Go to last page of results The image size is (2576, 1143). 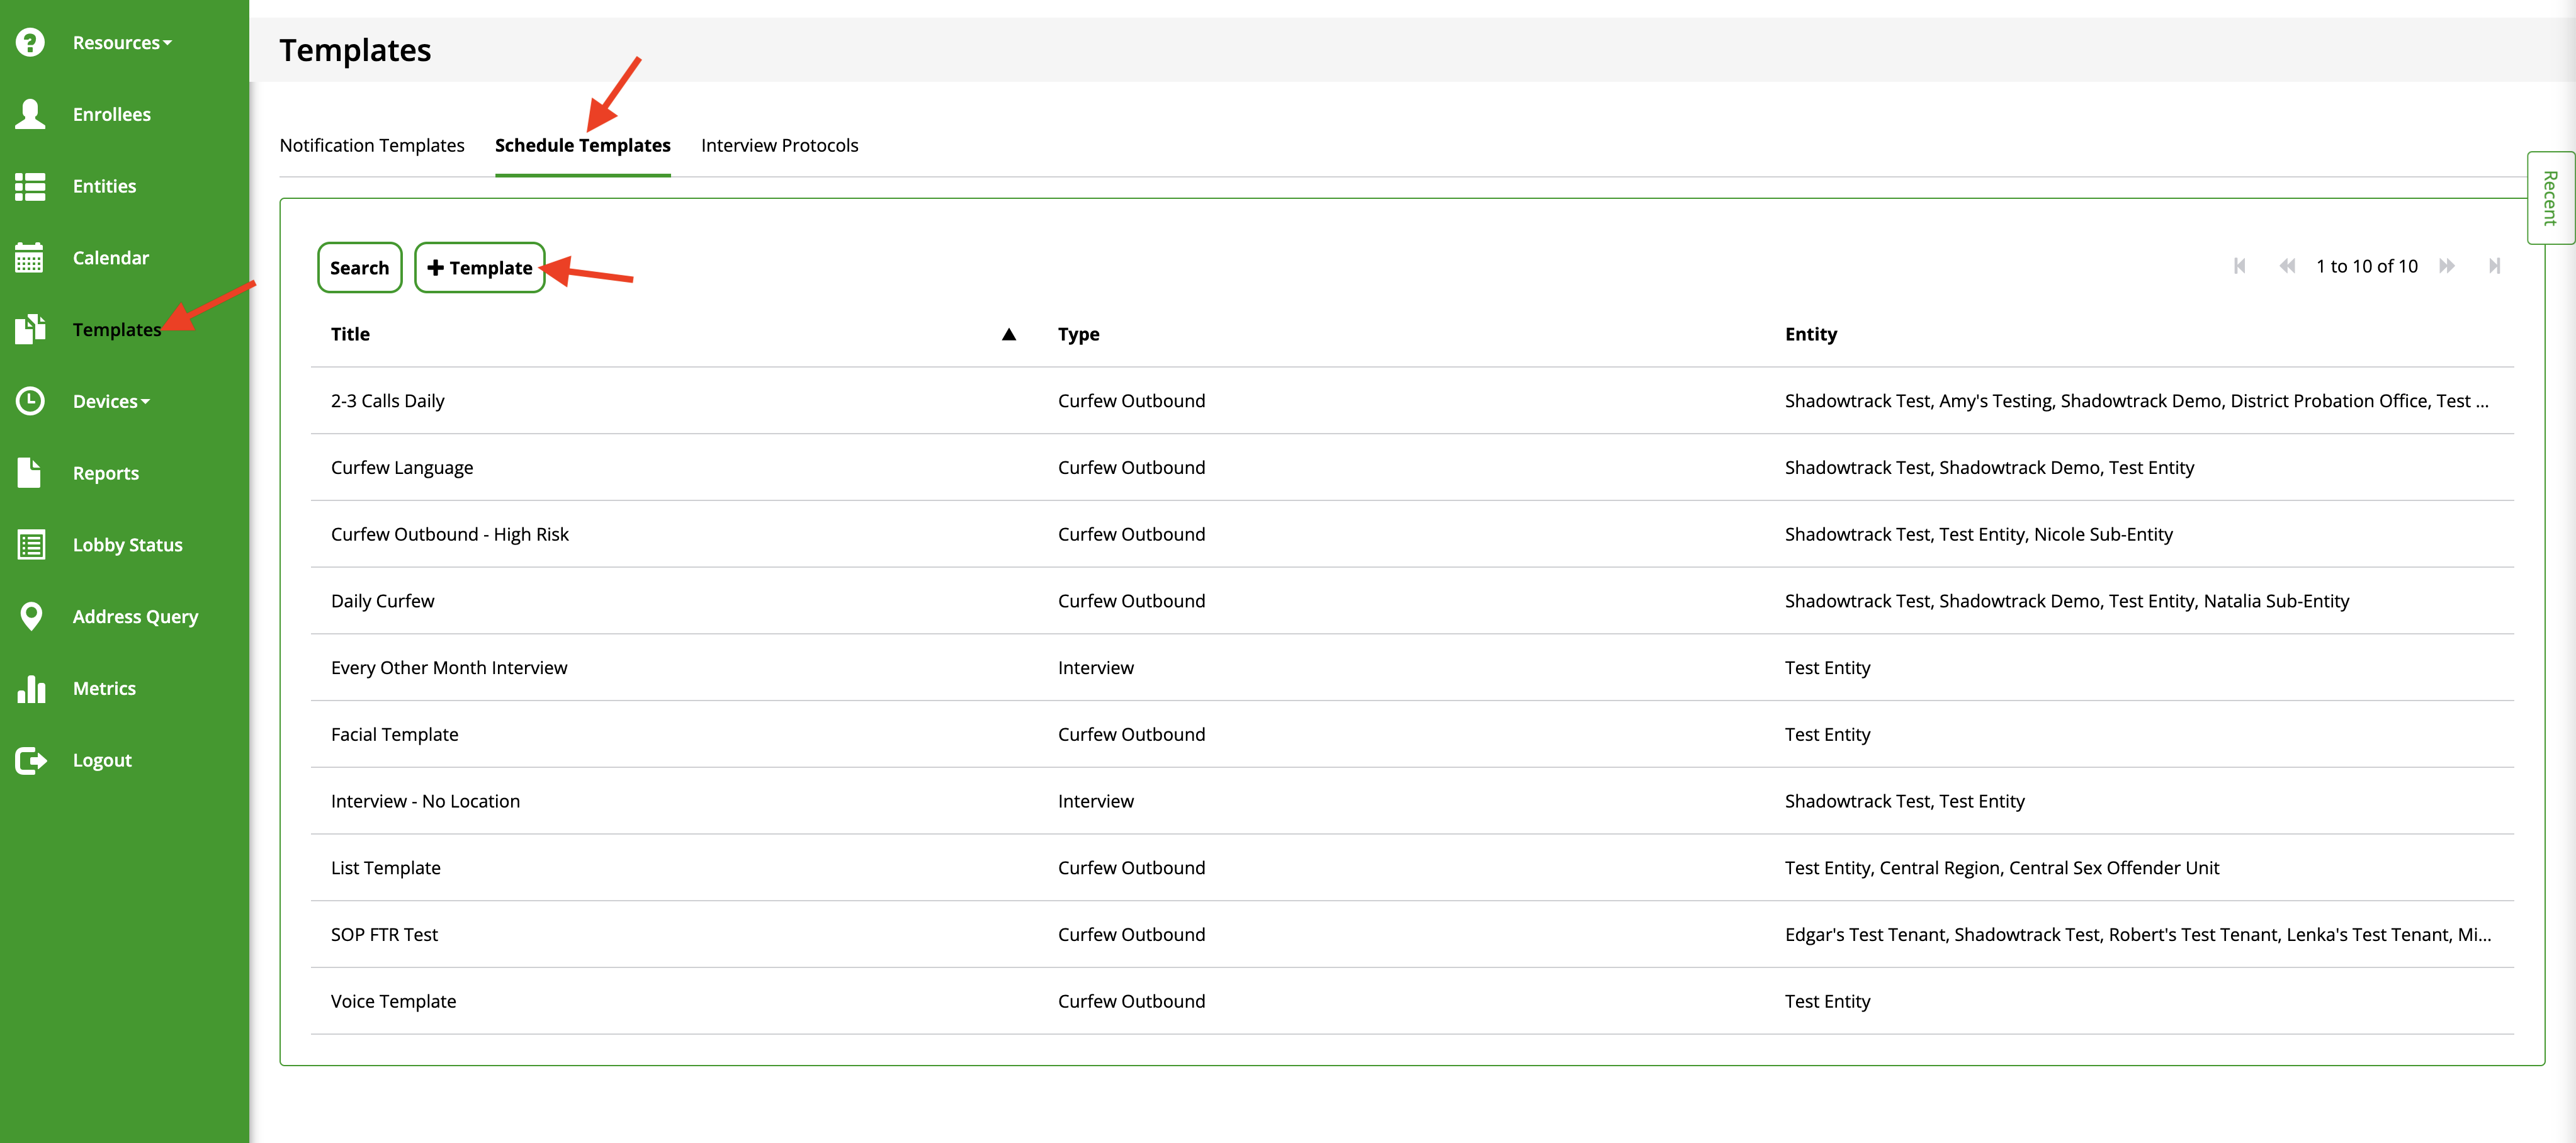tap(2494, 266)
